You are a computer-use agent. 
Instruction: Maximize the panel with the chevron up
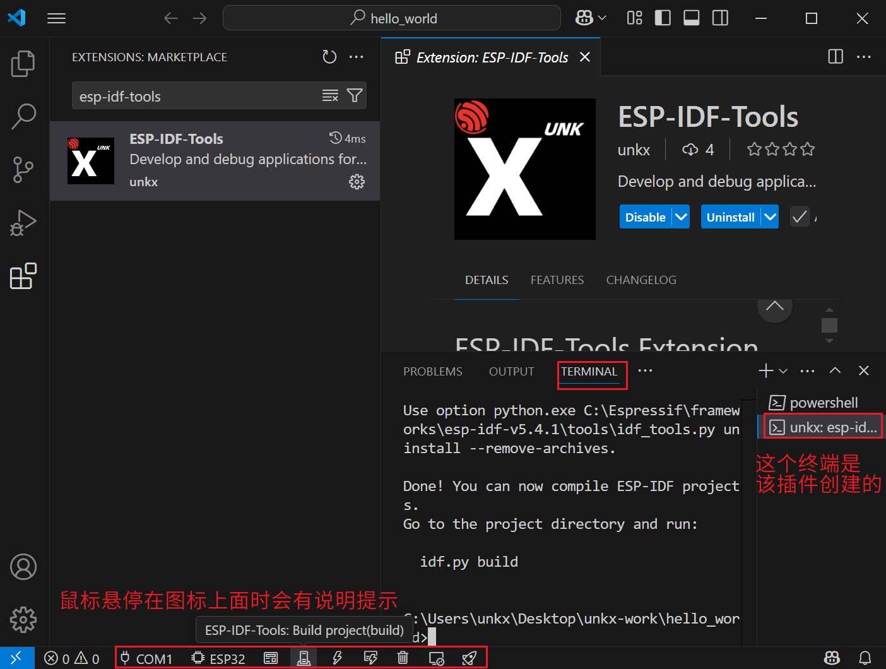(835, 371)
